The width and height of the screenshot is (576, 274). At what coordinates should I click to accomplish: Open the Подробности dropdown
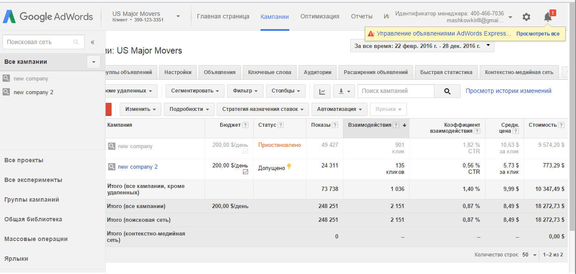(189, 109)
